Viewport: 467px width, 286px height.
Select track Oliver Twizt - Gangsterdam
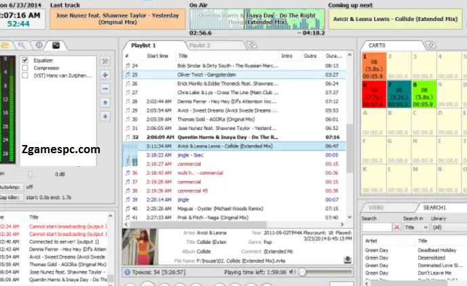click(234, 75)
